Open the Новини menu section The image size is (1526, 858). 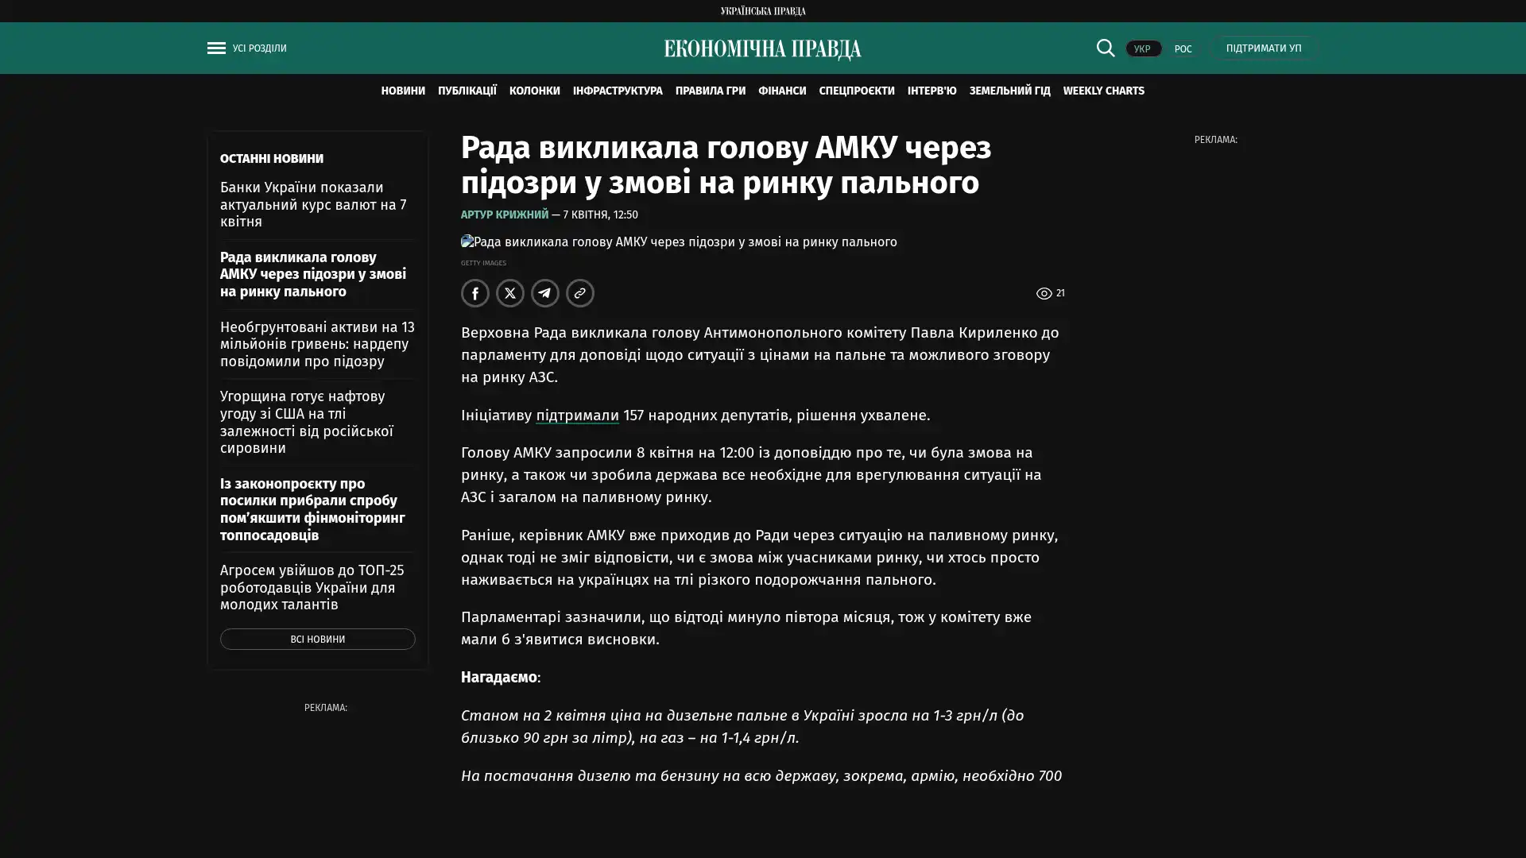[x=403, y=91]
